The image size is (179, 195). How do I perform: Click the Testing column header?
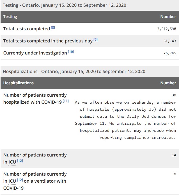(10, 17)
